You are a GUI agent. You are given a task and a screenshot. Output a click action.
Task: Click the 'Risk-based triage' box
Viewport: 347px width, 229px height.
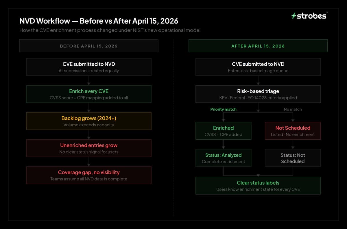click(x=258, y=94)
